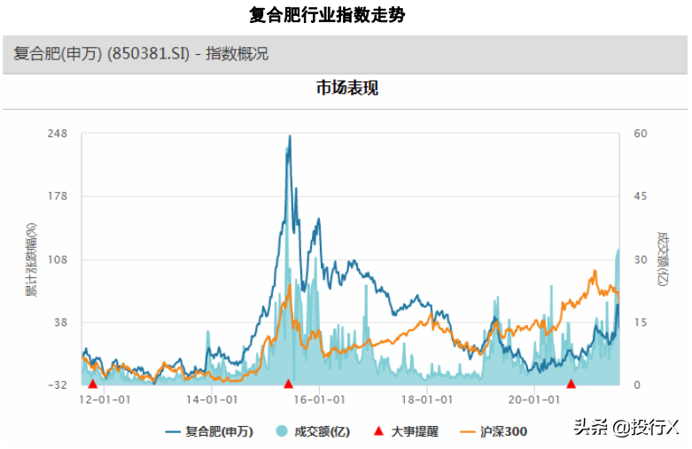Click the 14-01-01 x-axis label
Viewport: 692px width, 449px height.
212,400
